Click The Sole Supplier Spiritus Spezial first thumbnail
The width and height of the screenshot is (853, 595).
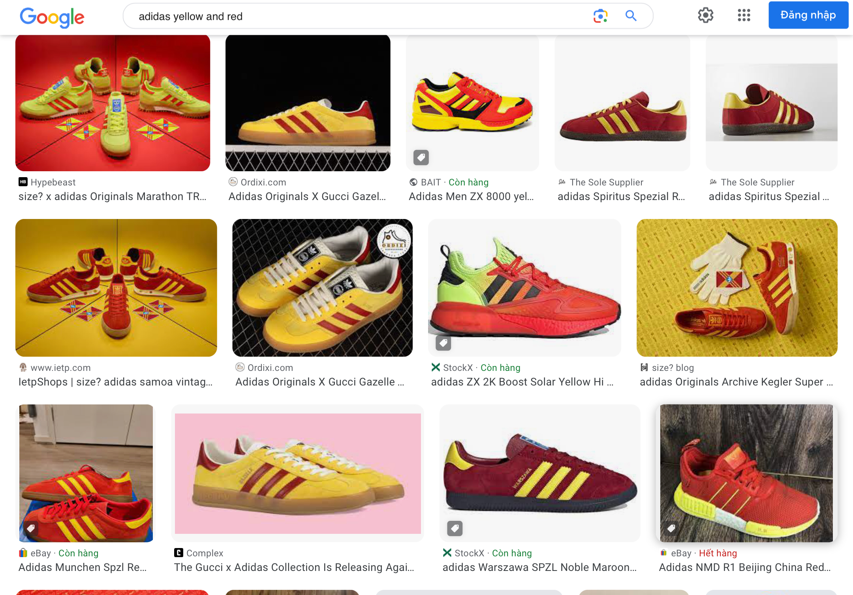tap(622, 103)
